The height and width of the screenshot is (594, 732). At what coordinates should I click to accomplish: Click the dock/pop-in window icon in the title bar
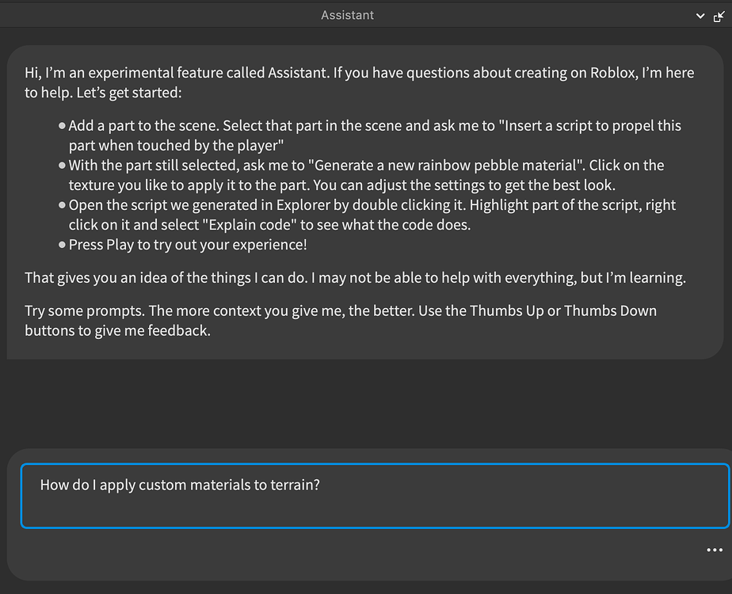[719, 16]
